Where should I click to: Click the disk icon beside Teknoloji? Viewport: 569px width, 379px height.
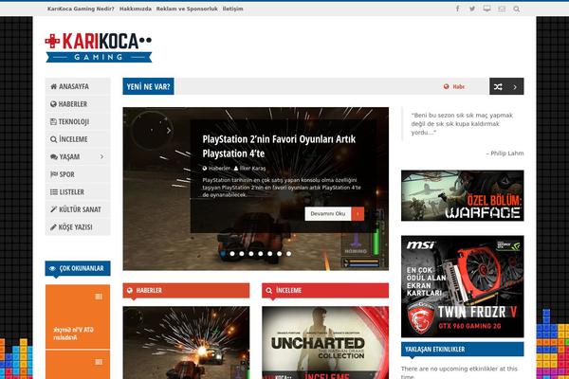tap(53, 121)
